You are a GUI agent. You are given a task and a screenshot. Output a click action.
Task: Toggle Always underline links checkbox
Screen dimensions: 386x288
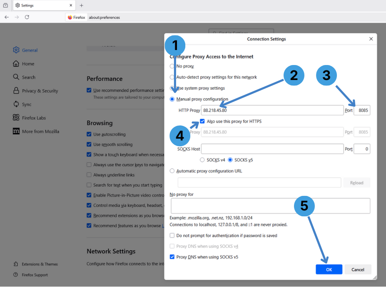point(89,175)
